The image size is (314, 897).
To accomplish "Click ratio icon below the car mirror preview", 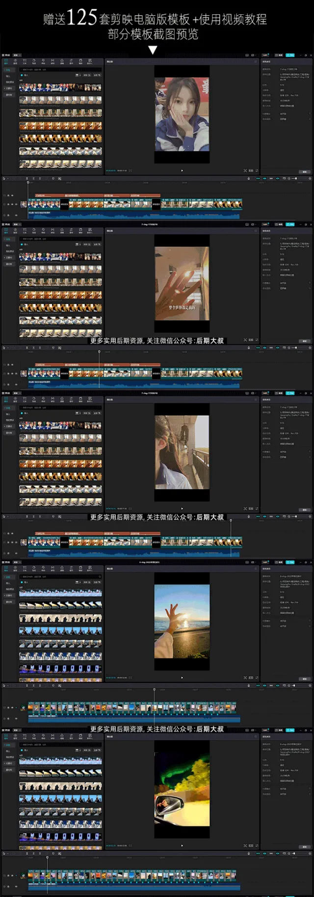I will pyautogui.click(x=251, y=845).
